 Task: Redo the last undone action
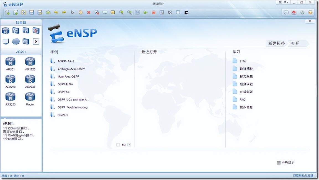[64, 12]
